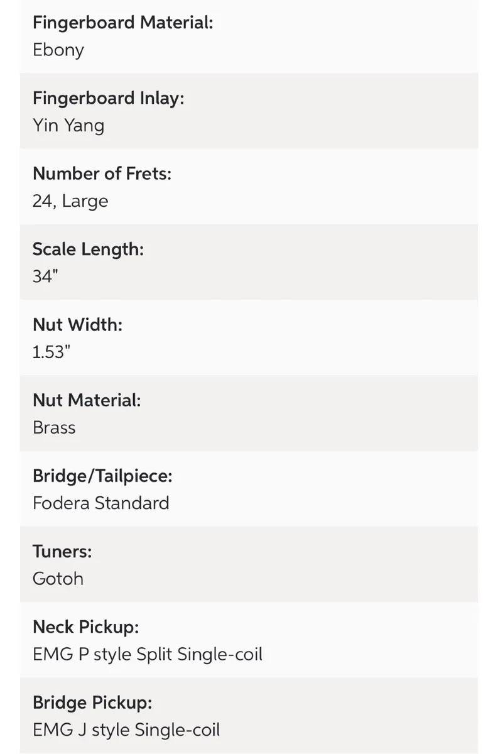Select the Fingerboard Material label
This screenshot has width=498, height=754.
pyautogui.click(x=123, y=23)
